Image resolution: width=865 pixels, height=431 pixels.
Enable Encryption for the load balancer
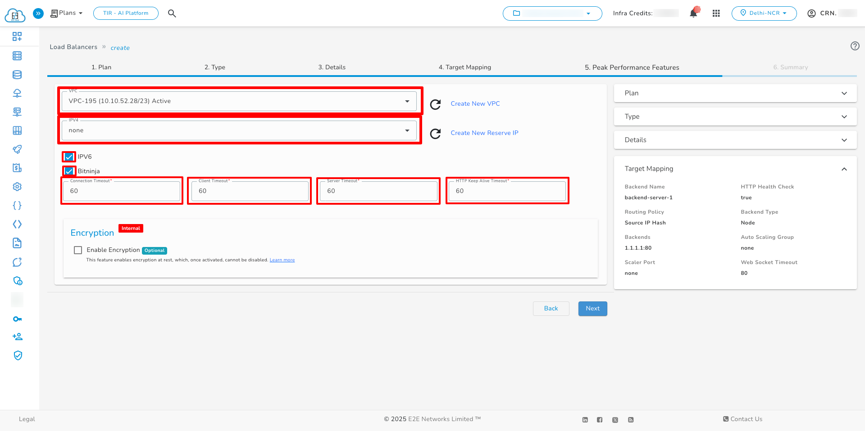(x=78, y=250)
